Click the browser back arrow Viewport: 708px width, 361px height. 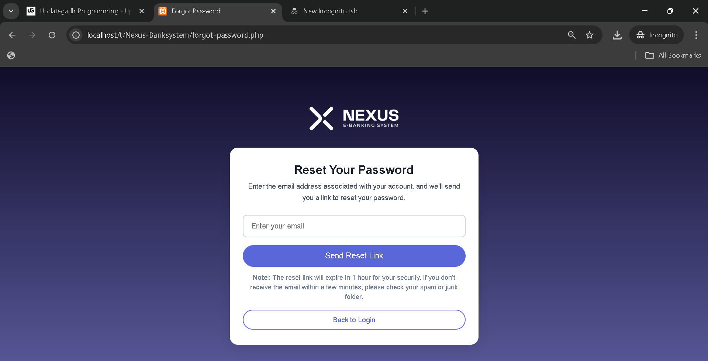pyautogui.click(x=12, y=35)
